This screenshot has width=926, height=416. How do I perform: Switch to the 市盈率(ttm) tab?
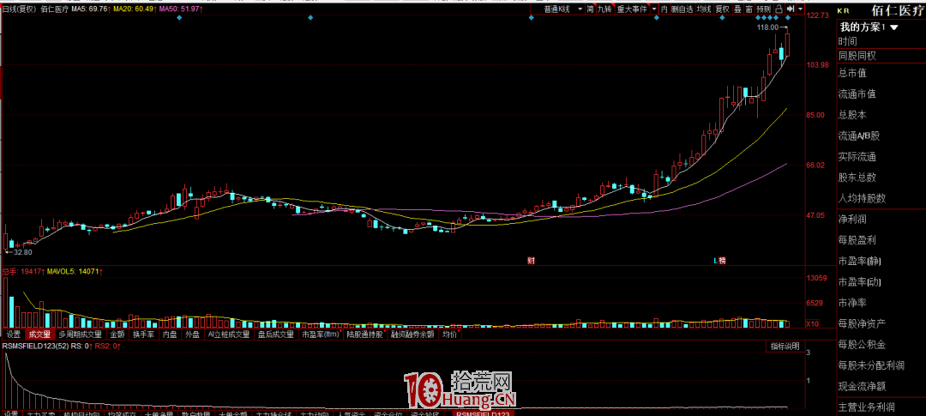pos(321,335)
